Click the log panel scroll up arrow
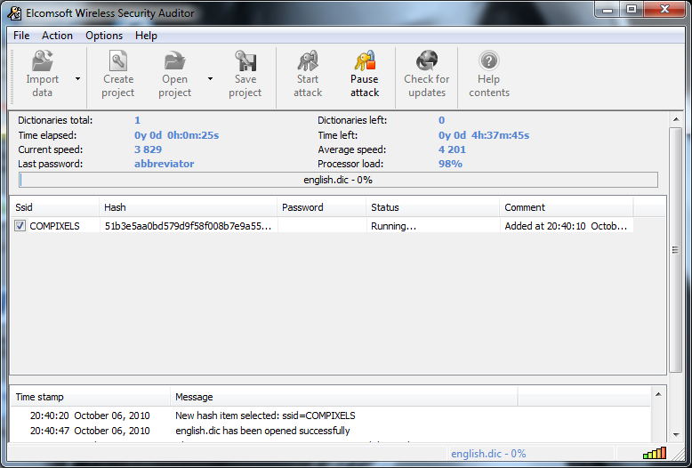 click(x=658, y=394)
